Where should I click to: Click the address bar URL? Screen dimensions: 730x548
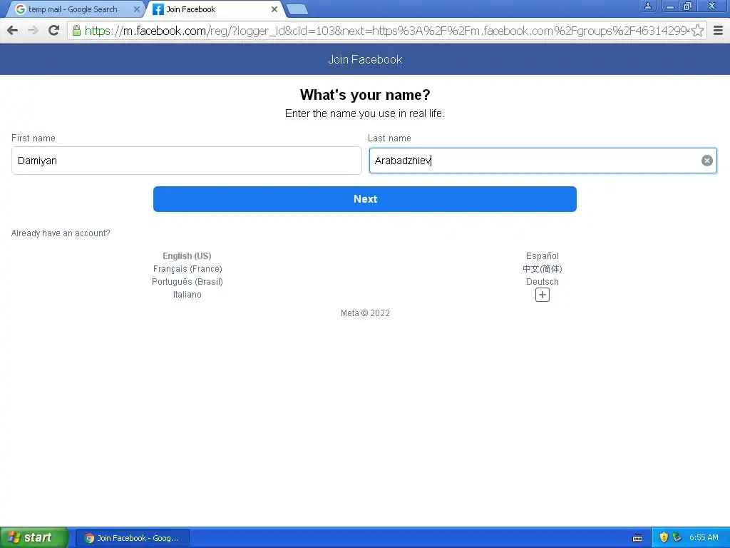tap(386, 31)
